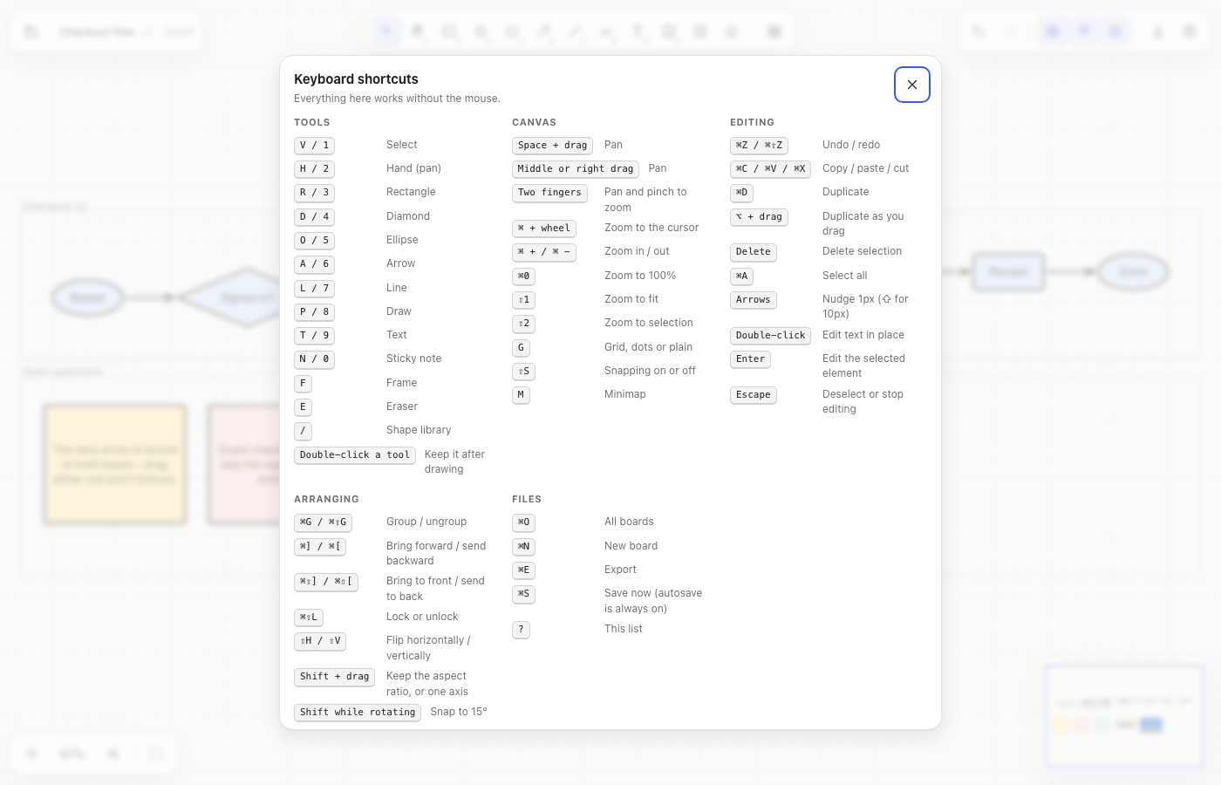
Task: Click the 'Shape library' label
Action: pyautogui.click(x=419, y=430)
